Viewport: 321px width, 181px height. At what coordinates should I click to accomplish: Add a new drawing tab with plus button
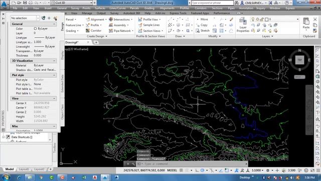pos(96,42)
